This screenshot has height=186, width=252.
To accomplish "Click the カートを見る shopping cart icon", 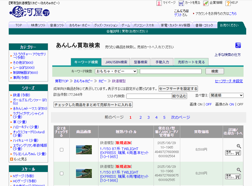I will [x=181, y=3].
